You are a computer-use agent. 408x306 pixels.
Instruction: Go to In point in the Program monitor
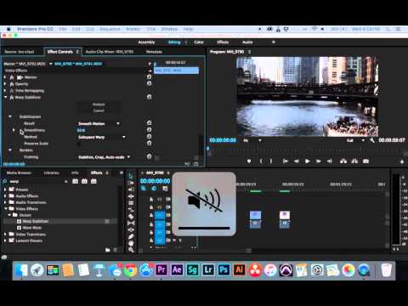(x=286, y=161)
